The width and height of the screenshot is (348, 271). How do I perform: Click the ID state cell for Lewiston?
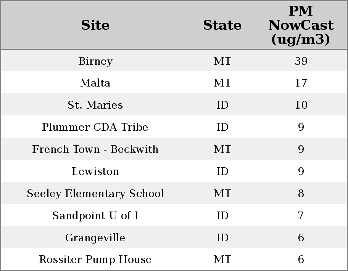222,172
